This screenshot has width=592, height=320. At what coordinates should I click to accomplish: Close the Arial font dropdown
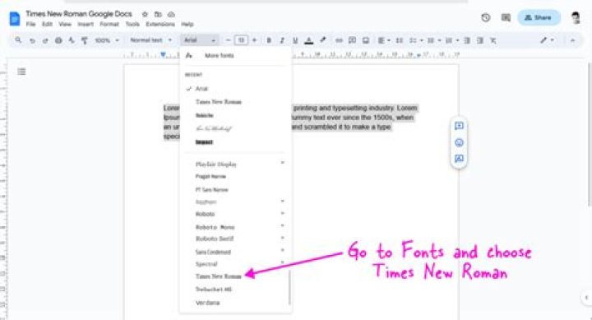point(199,40)
